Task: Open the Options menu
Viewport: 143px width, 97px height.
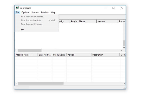Action: click(x=25, y=12)
